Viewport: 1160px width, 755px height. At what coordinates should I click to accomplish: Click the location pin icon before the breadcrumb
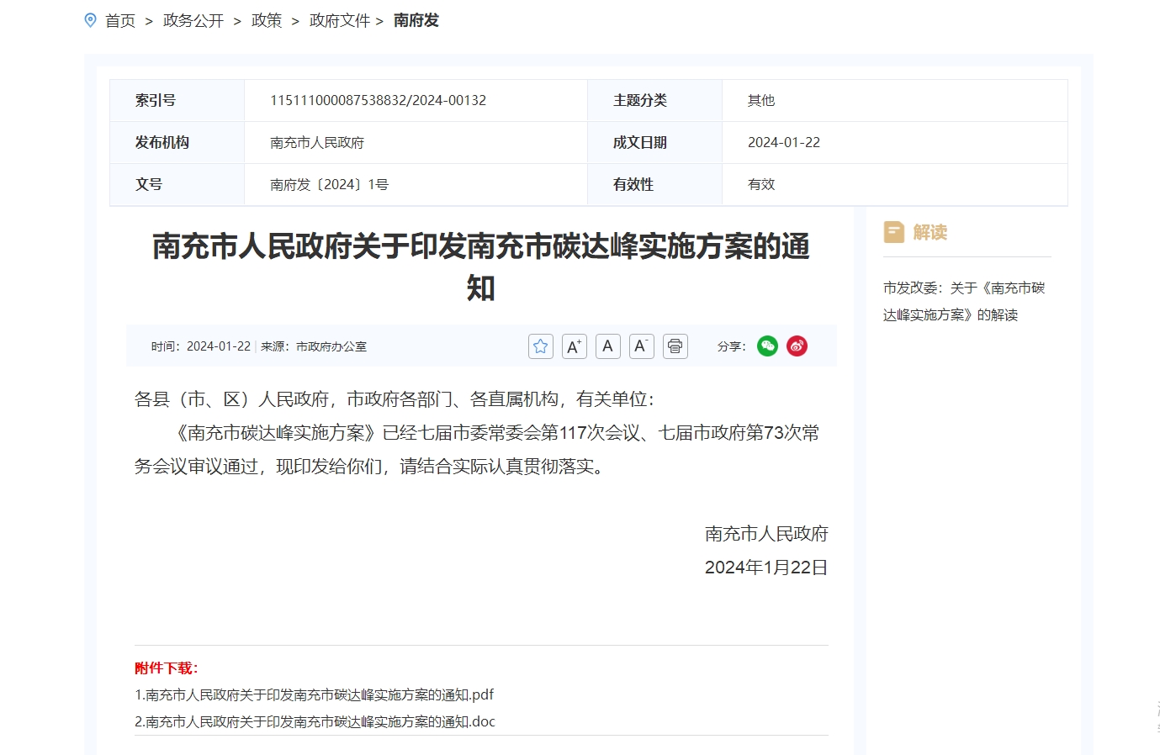tap(91, 20)
